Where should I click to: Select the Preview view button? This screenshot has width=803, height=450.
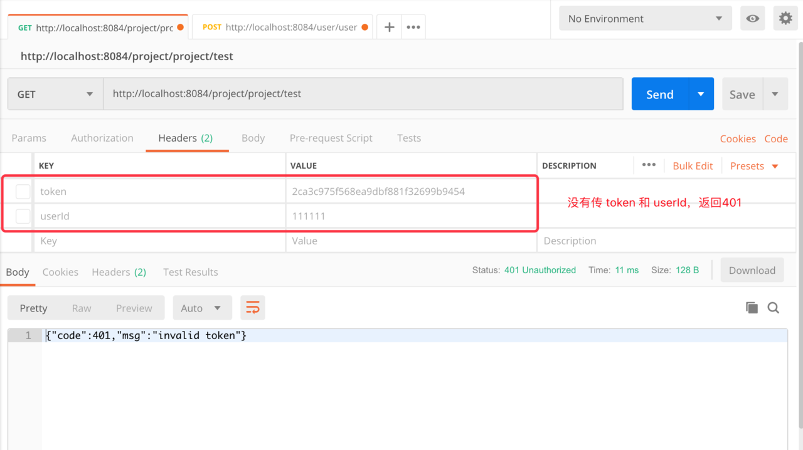(x=134, y=308)
